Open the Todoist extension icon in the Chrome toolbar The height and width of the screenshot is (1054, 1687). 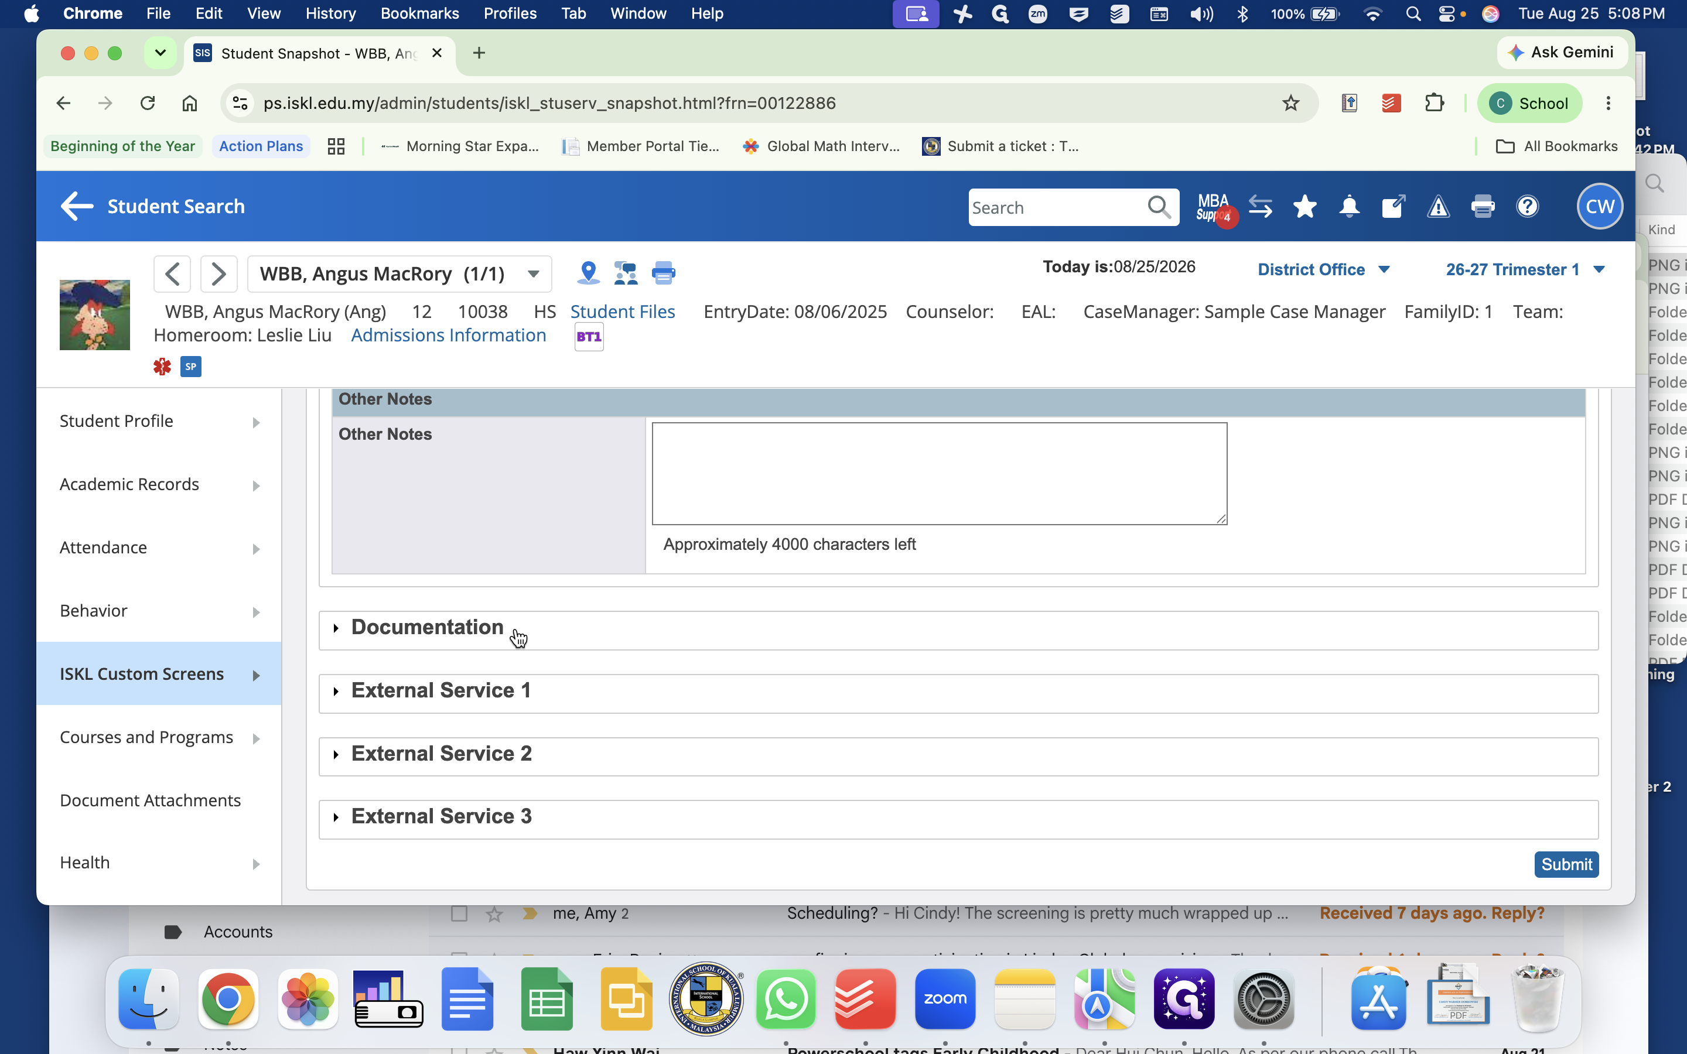(x=1391, y=103)
